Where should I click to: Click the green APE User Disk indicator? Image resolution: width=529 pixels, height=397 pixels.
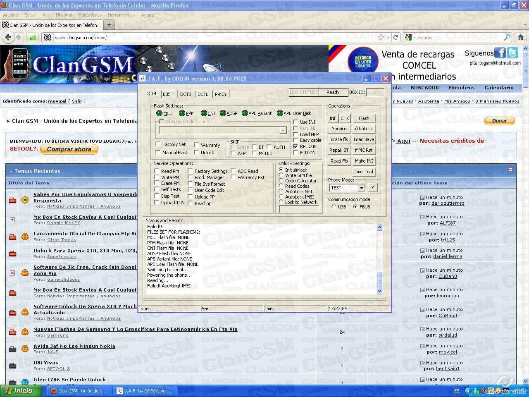click(280, 113)
